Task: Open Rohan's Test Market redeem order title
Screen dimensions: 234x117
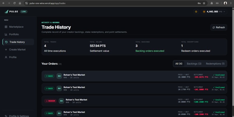Action: tap(76, 100)
